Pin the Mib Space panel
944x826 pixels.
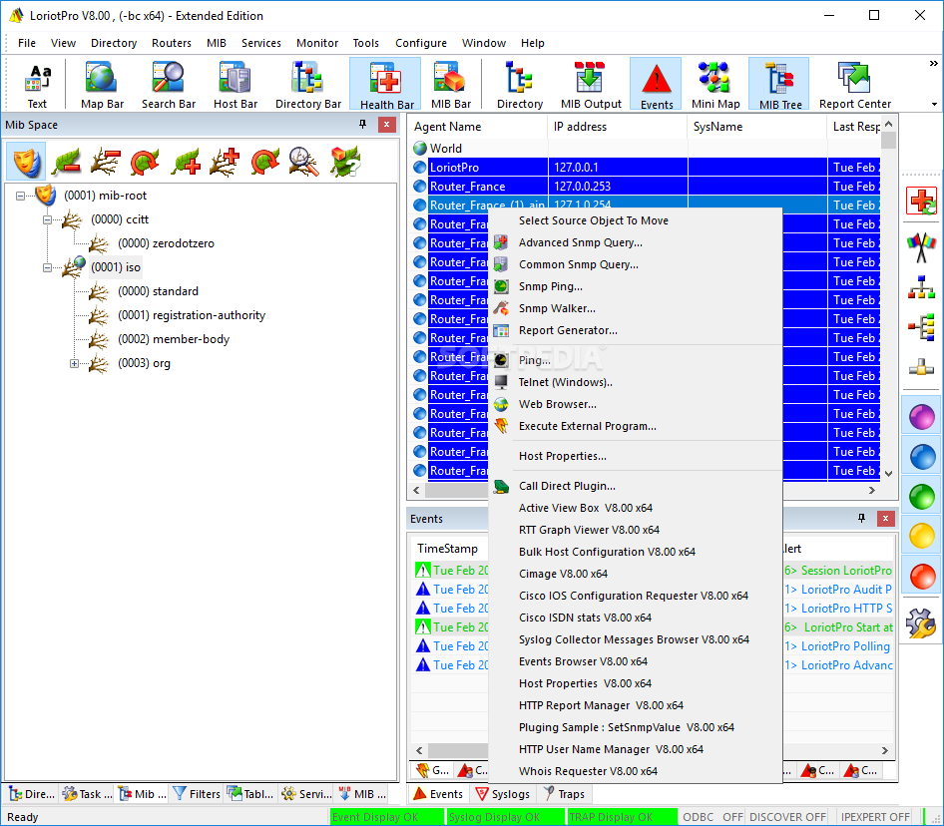pyautogui.click(x=362, y=124)
